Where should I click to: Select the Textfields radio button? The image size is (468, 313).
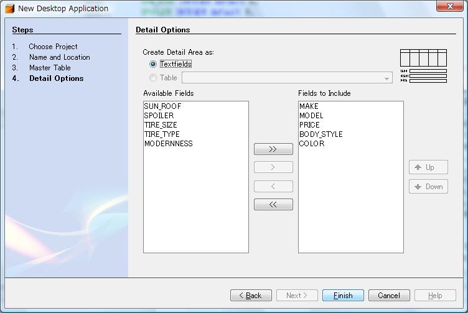tap(153, 64)
